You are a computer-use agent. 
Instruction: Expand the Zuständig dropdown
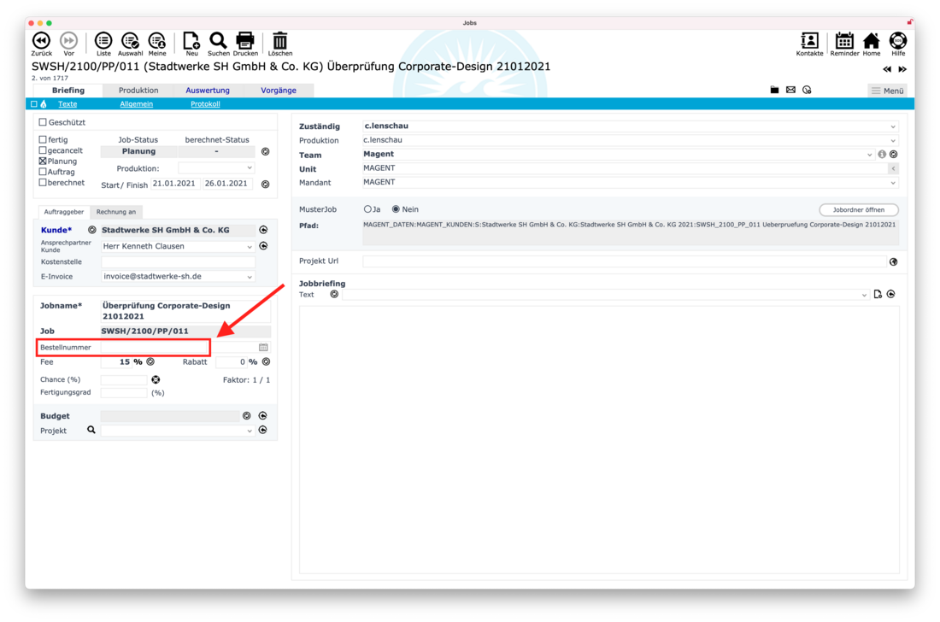coord(893,126)
